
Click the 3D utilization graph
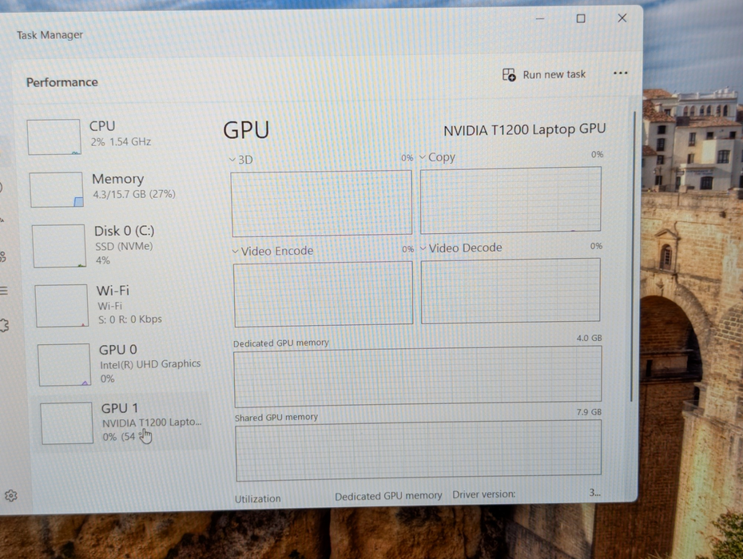point(321,203)
